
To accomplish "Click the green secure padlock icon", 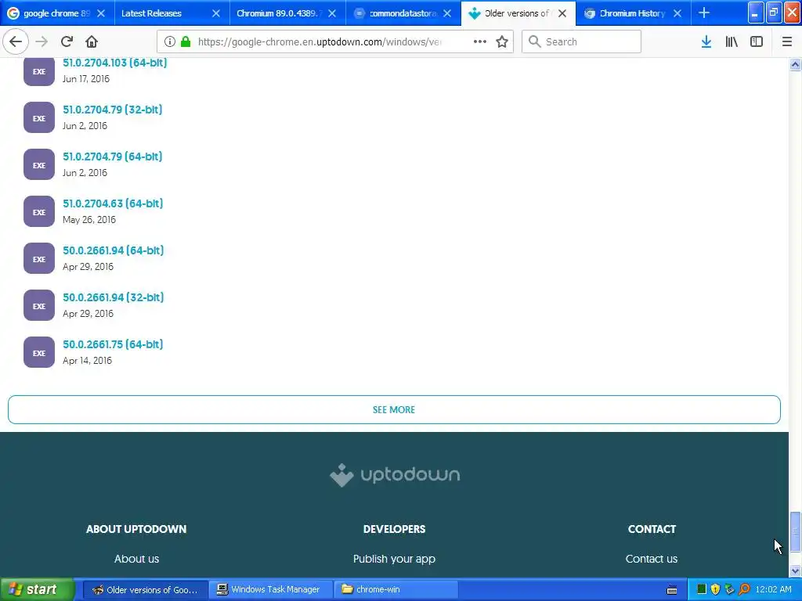I will tap(186, 42).
